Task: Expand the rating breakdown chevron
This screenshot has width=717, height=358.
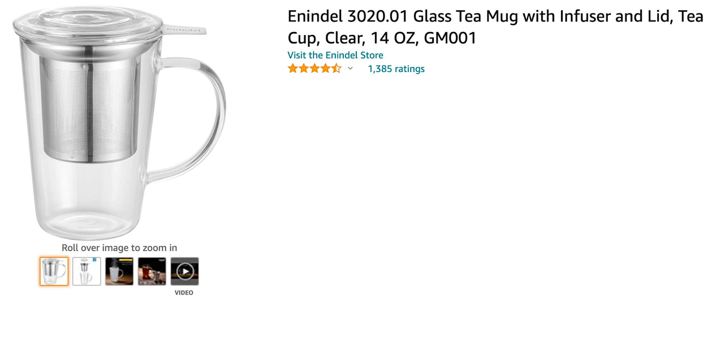Action: [350, 68]
